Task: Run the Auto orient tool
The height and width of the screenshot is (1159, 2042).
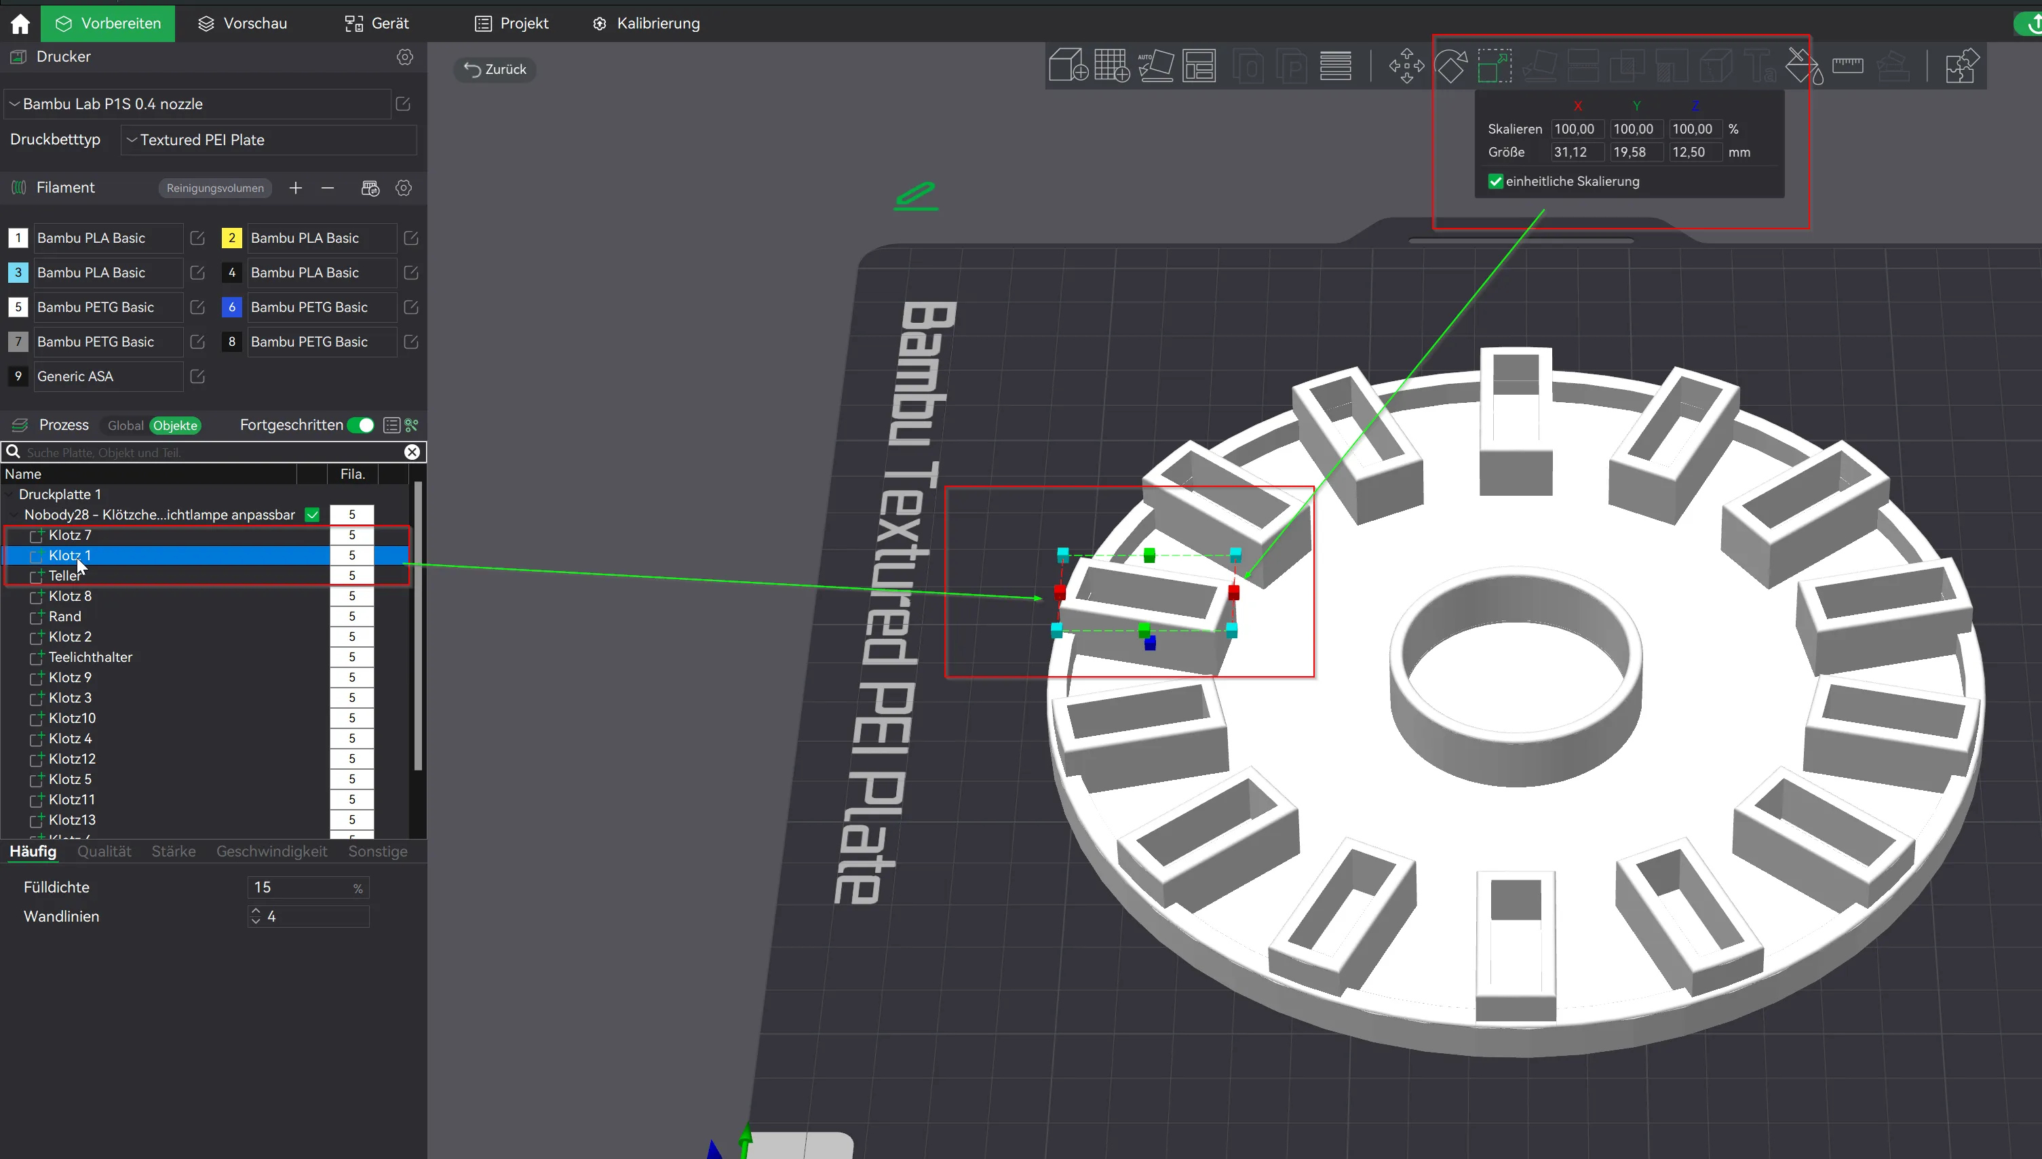Action: coord(1156,65)
